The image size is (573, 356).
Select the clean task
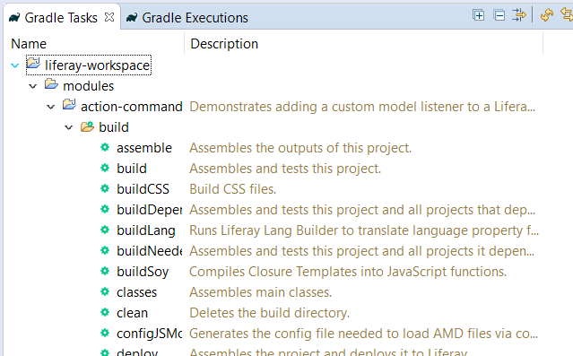coord(132,313)
